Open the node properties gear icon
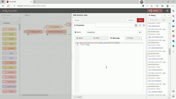 click(x=136, y=25)
